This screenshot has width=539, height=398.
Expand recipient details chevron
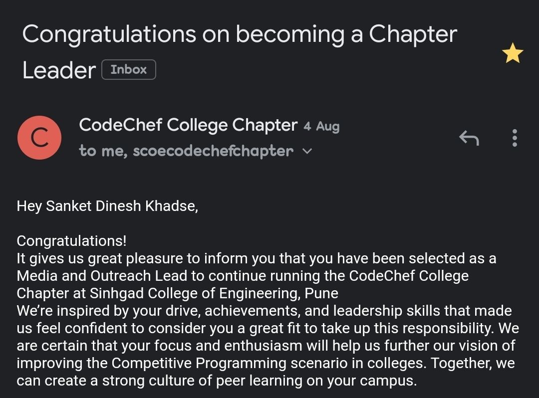307,151
